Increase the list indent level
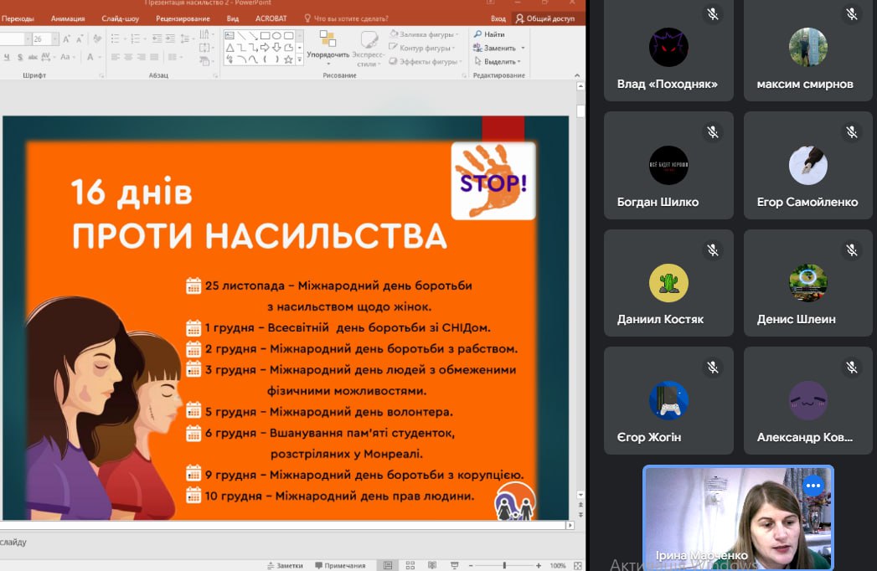This screenshot has height=571, width=877. (170, 39)
